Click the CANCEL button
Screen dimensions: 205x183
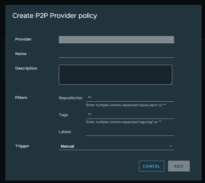[x=152, y=166]
